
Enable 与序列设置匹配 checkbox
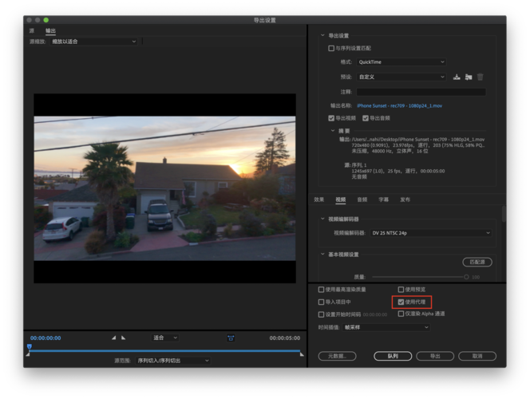pos(331,48)
